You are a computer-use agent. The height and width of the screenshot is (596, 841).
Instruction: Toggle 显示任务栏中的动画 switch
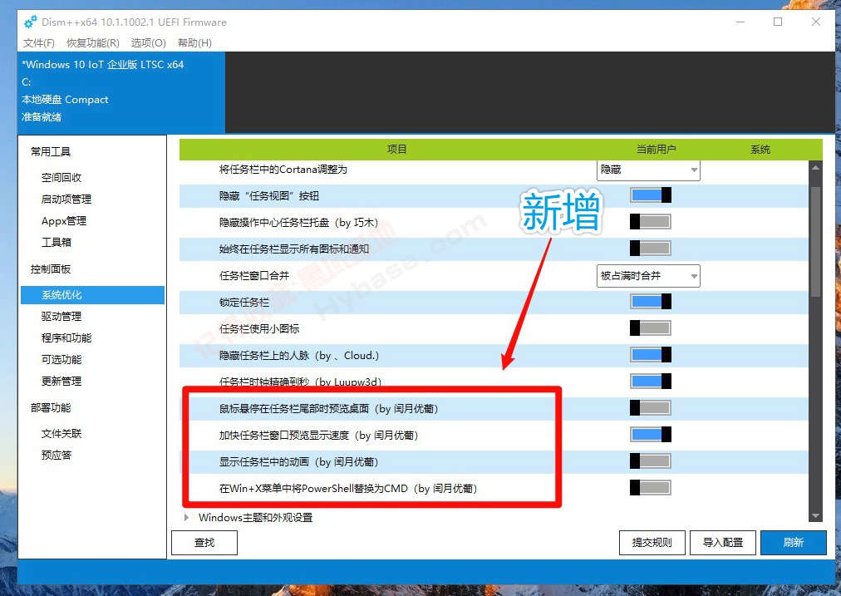pos(651,461)
